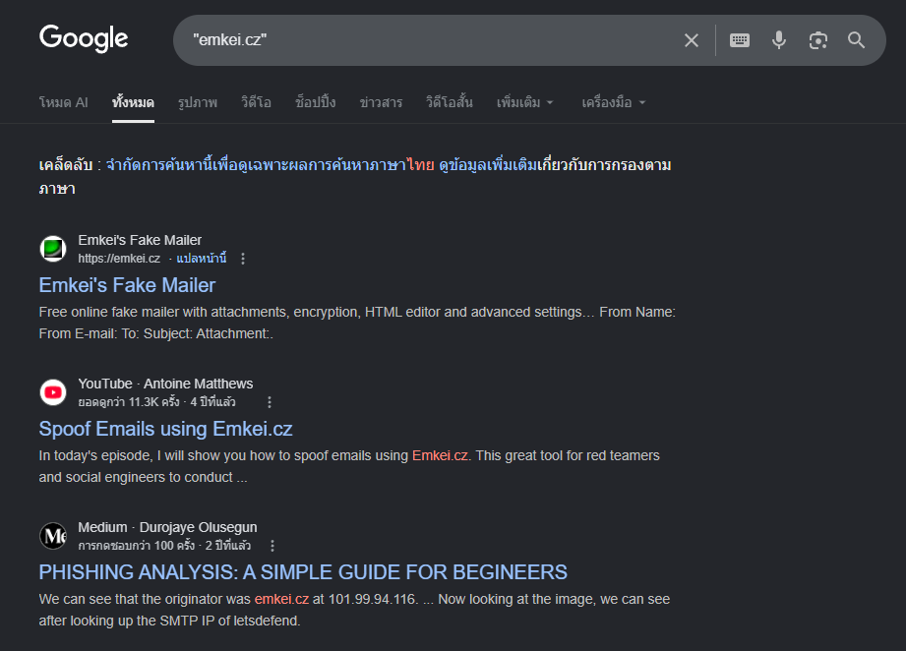906x651 pixels.
Task: Click the Thai-only search results link
Action: (x=271, y=165)
